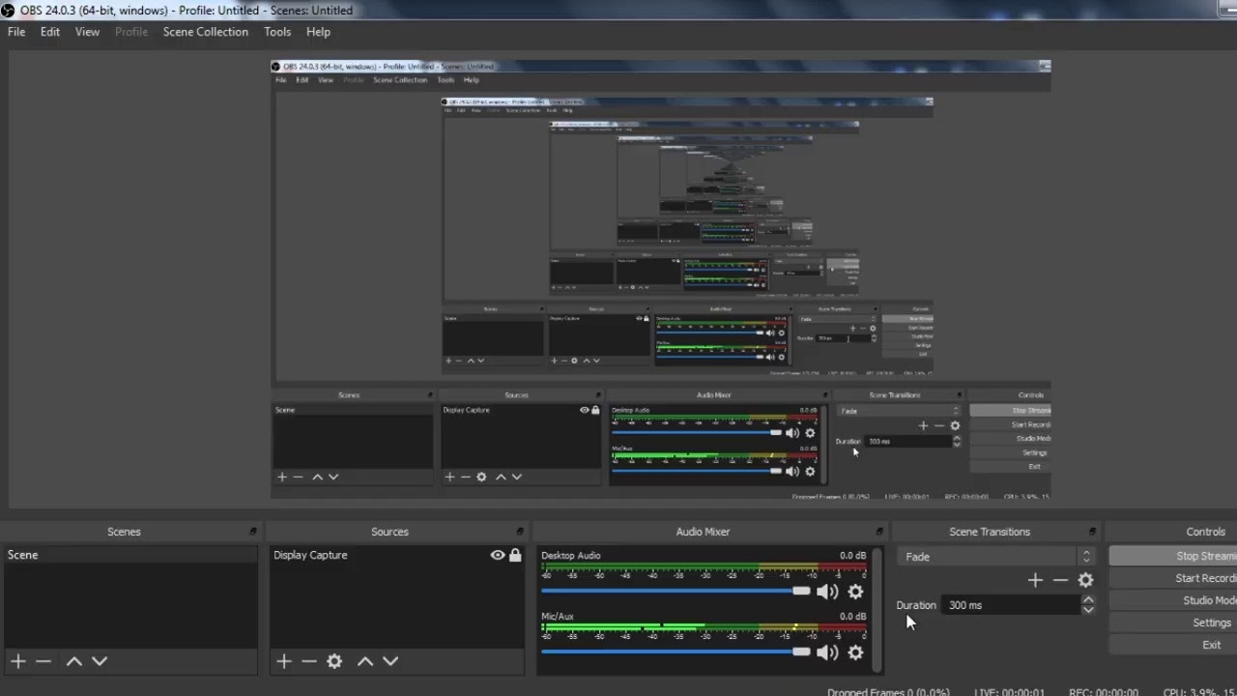
Task: Add a new scene with the plus icon
Action: 17,661
